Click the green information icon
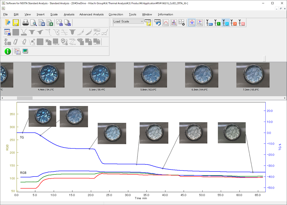This screenshot has height=205, width=287. pyautogui.click(x=8, y=51)
